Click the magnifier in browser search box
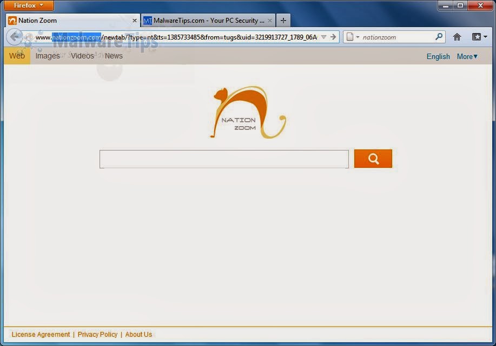 (439, 37)
